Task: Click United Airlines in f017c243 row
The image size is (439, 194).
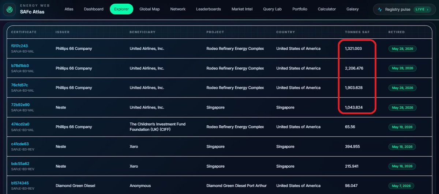Action: 147,49
